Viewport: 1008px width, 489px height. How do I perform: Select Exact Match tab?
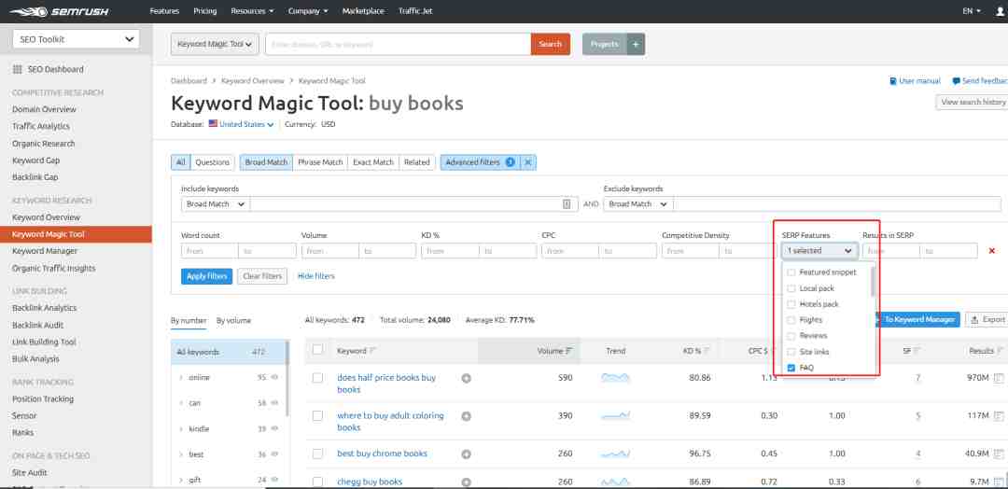pos(373,162)
